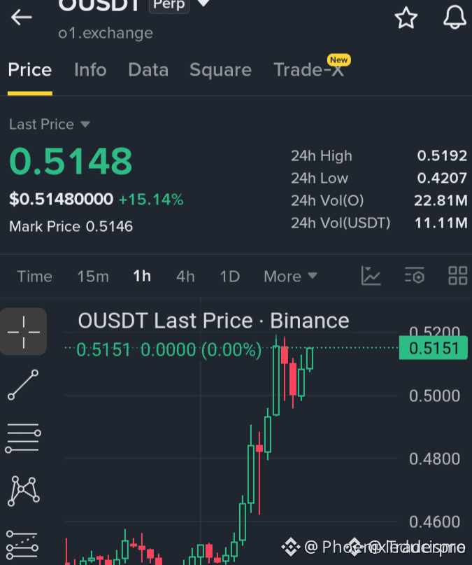Image resolution: width=472 pixels, height=565 pixels.
Task: Select the 4h chart interval
Action: pyautogui.click(x=185, y=277)
